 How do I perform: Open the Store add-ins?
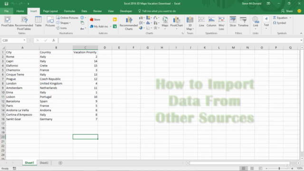tap(95, 19)
